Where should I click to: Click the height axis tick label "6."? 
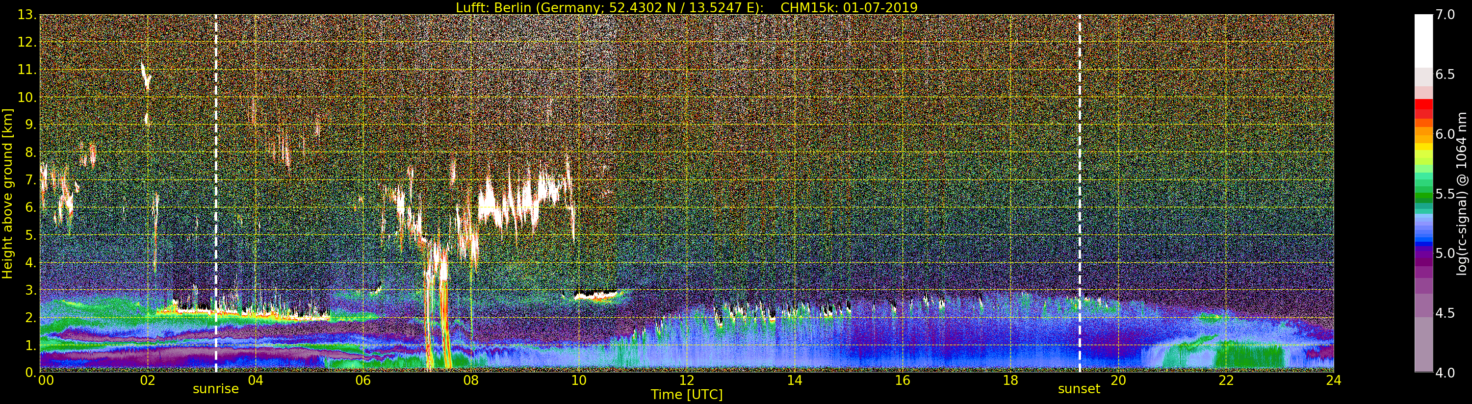(x=30, y=207)
